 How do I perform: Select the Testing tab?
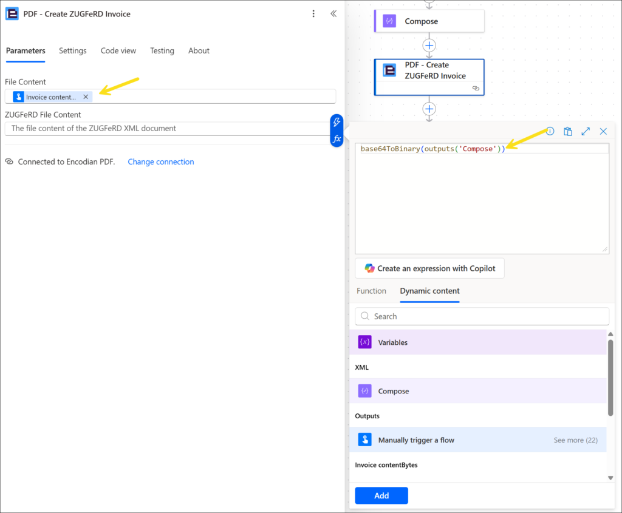(162, 51)
